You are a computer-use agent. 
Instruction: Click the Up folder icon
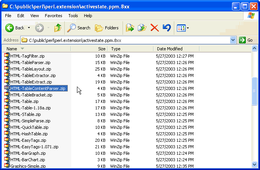point(57,28)
